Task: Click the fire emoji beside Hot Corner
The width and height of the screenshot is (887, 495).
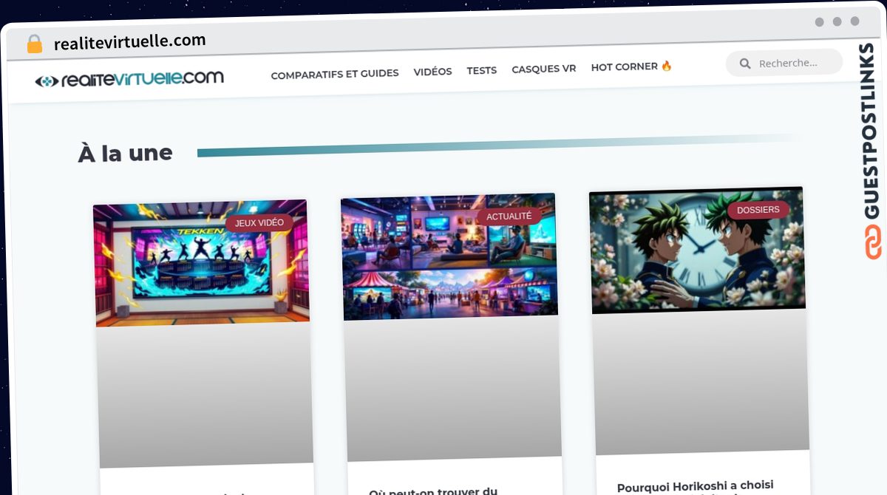Action: pos(667,66)
